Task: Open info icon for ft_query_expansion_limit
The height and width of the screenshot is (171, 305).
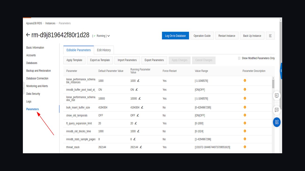Action: tap(245, 123)
